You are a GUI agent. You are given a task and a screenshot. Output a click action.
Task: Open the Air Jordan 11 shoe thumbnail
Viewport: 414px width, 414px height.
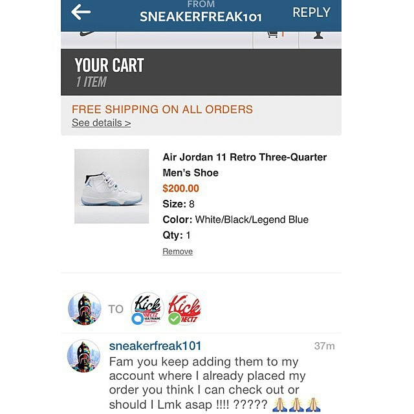pos(111,186)
